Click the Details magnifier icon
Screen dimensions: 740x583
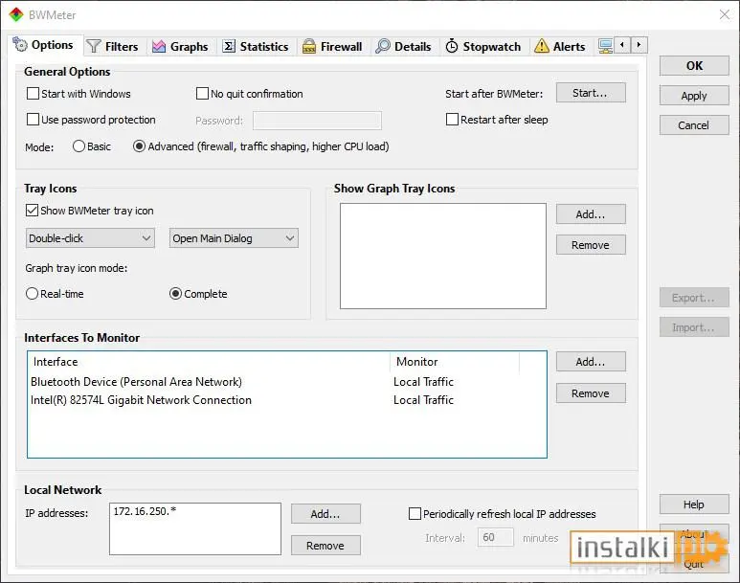(x=383, y=46)
